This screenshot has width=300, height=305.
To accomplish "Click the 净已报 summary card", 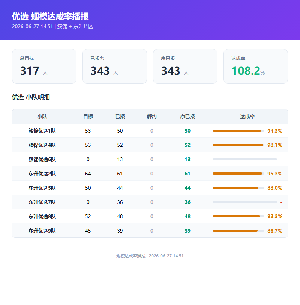I will click(185, 66).
